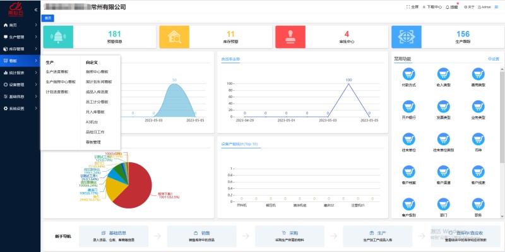Click the 用友云 logo
The width and height of the screenshot is (505, 252).
(x=16, y=9)
